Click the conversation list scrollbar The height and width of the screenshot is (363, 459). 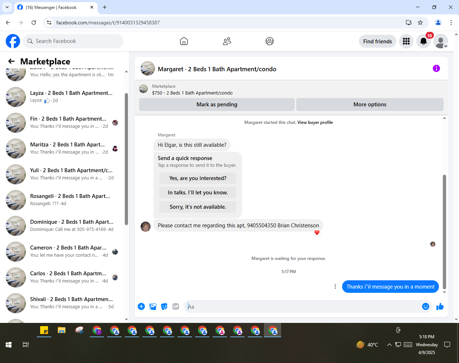point(126,159)
